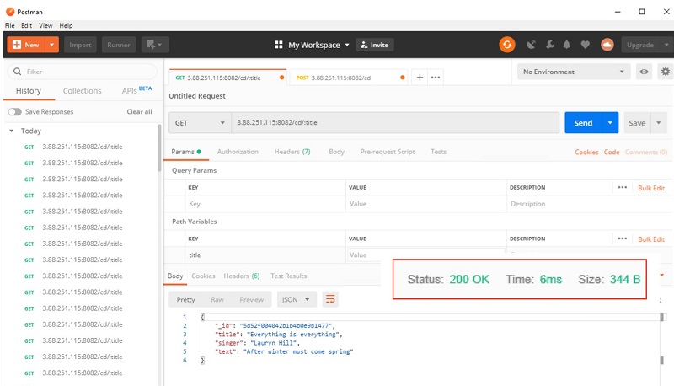674x386 pixels.
Task: Click the Save button
Action: coord(637,123)
